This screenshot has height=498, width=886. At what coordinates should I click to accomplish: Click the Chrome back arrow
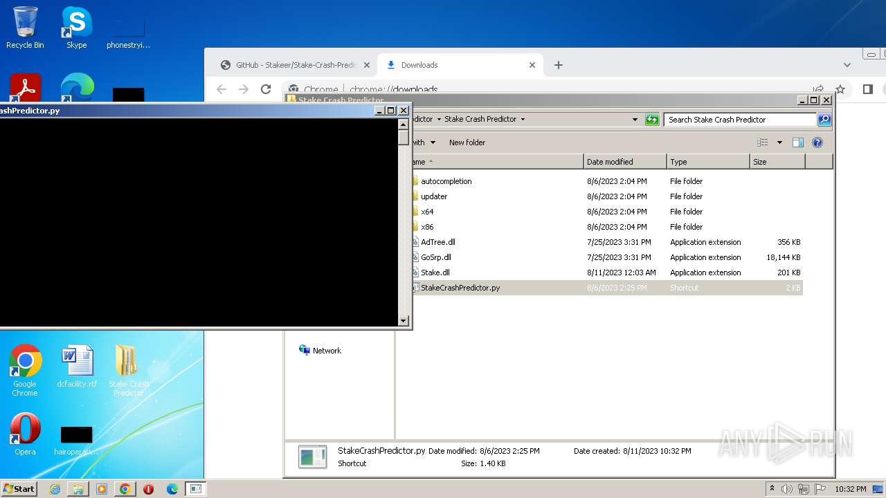[x=221, y=89]
